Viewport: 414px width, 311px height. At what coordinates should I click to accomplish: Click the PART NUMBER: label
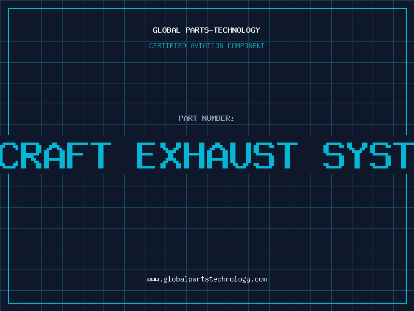pyautogui.click(x=206, y=118)
